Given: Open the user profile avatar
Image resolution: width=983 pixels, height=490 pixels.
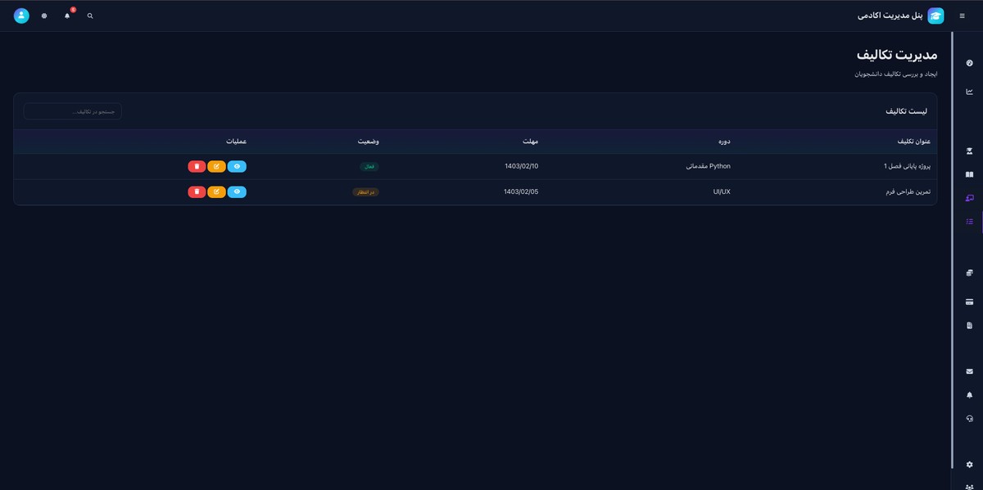Looking at the screenshot, I should pyautogui.click(x=21, y=16).
